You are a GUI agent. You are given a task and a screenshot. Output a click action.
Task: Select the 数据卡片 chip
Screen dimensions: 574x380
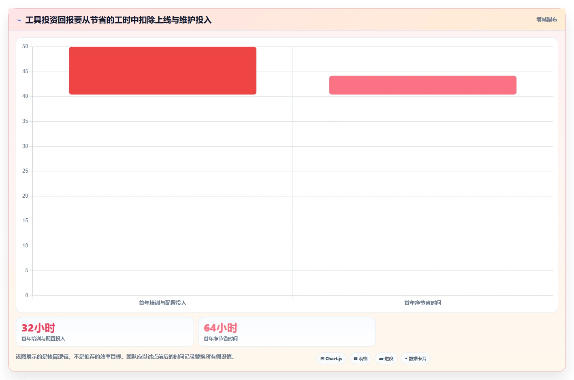point(416,359)
